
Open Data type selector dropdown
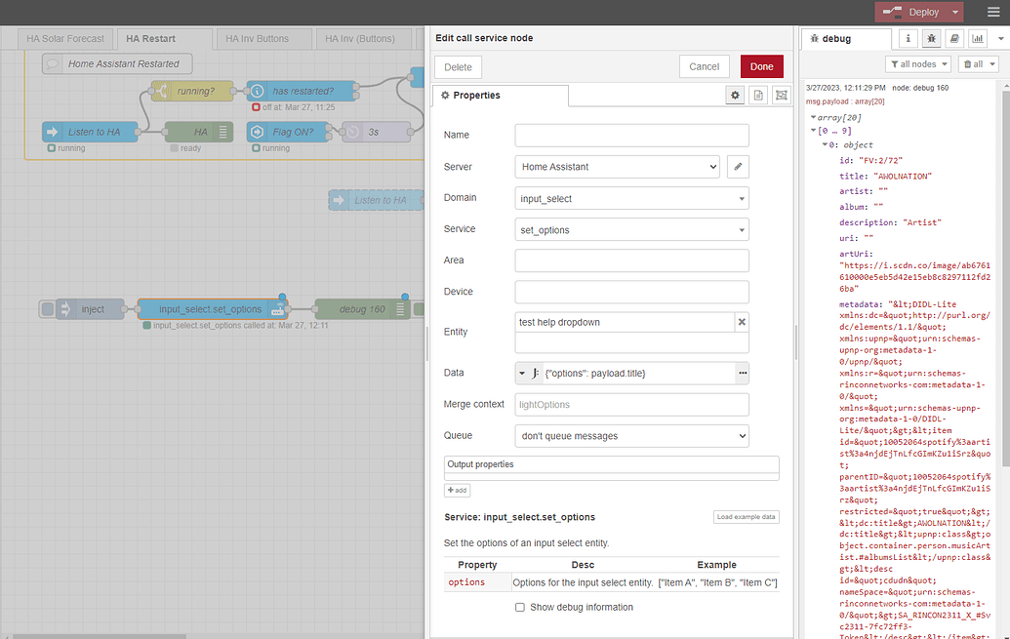pyautogui.click(x=528, y=373)
